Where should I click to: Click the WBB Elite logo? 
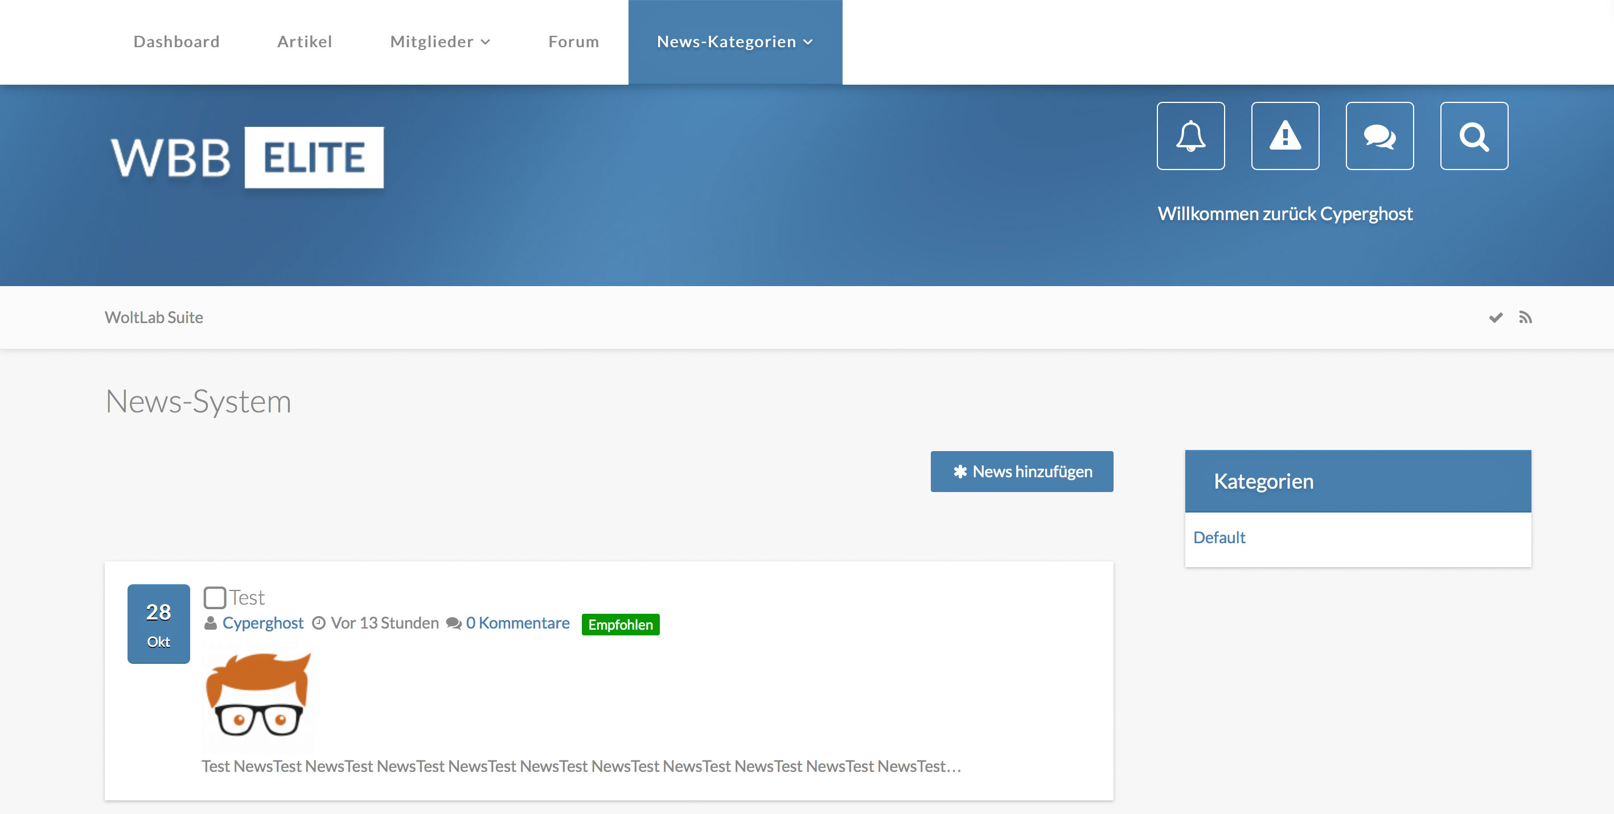[x=248, y=157]
